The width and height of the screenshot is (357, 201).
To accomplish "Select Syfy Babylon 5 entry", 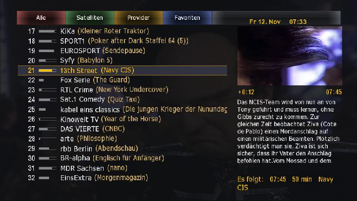I will [x=122, y=61].
